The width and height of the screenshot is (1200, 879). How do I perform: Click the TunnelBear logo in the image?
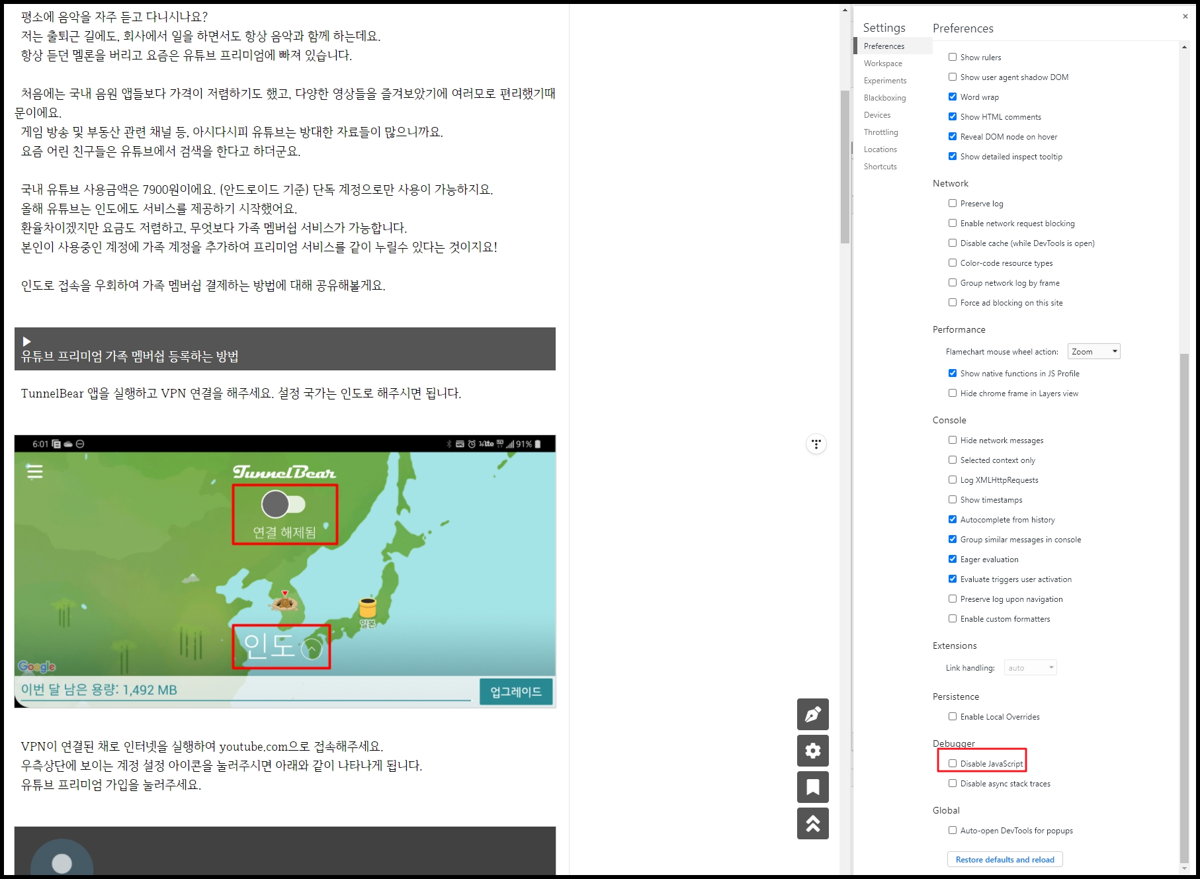(284, 472)
